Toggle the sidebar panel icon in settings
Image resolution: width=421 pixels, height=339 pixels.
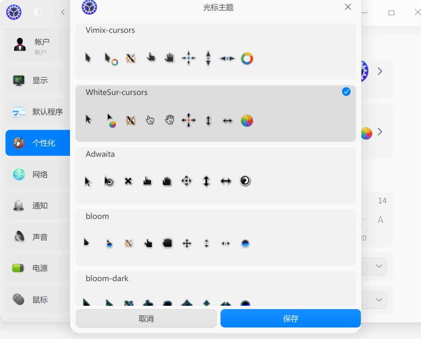[x=38, y=12]
